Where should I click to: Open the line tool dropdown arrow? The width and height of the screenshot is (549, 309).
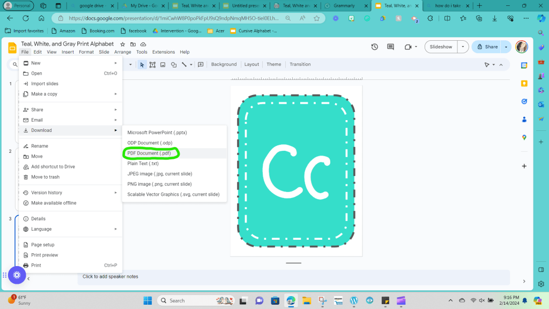(x=191, y=64)
